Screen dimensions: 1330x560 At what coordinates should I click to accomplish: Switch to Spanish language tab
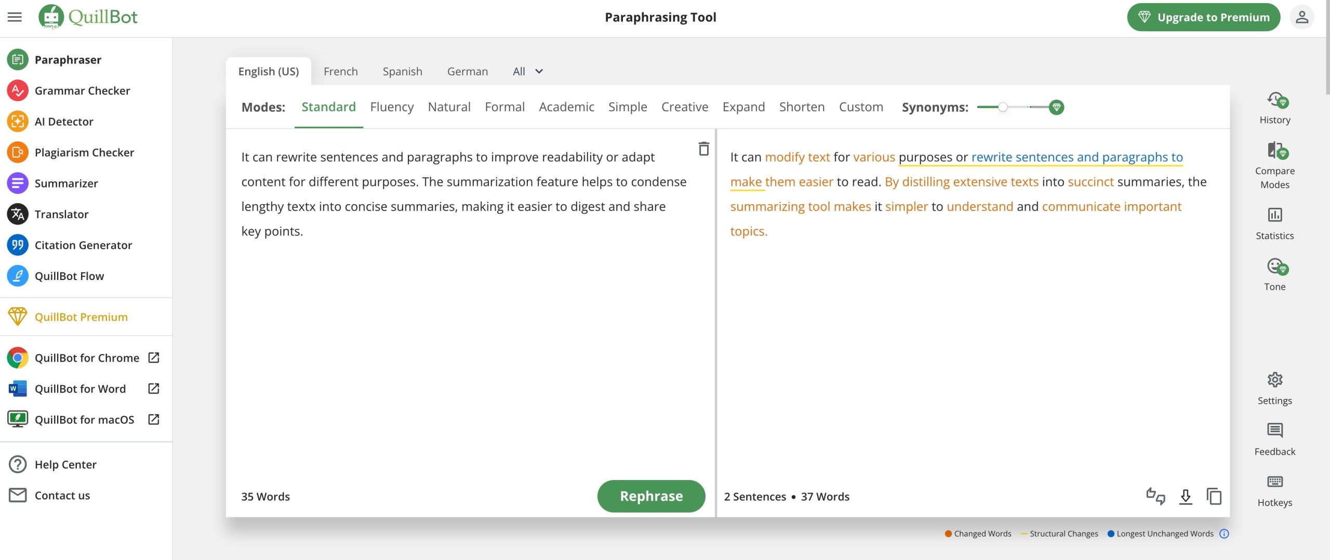pyautogui.click(x=403, y=72)
